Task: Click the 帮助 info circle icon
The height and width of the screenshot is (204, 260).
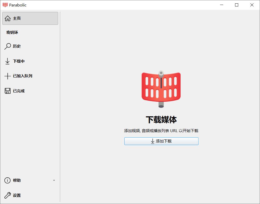Action: coord(8,180)
